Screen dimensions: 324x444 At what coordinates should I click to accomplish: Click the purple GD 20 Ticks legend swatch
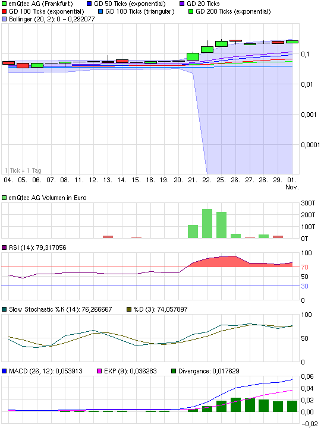[182, 4]
